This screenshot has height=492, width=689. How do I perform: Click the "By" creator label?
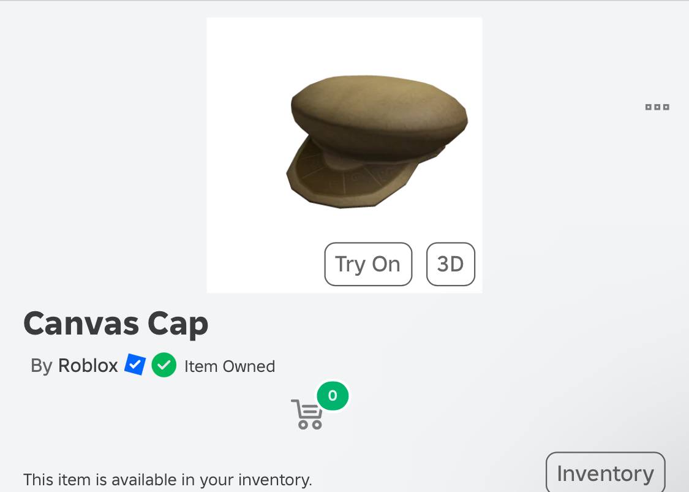pos(41,366)
